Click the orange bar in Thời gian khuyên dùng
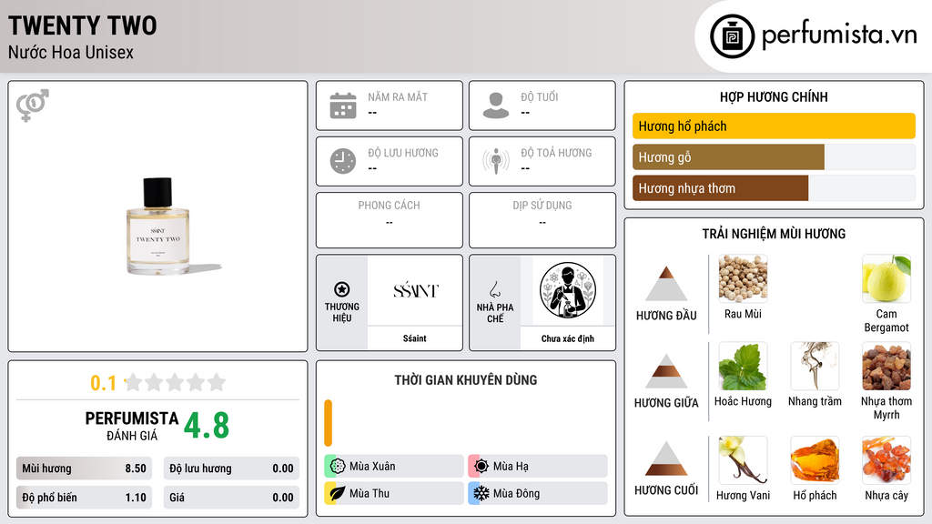 pos(328,423)
